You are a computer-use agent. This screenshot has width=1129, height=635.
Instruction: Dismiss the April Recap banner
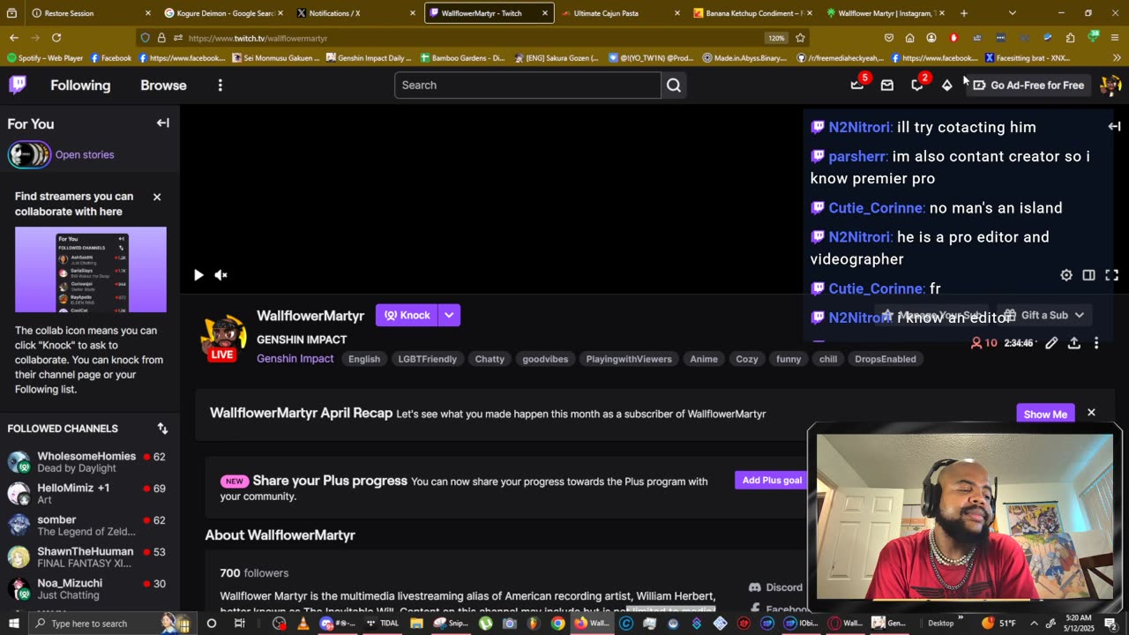1091,413
